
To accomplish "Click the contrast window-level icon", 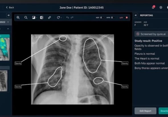I will coord(34,17).
